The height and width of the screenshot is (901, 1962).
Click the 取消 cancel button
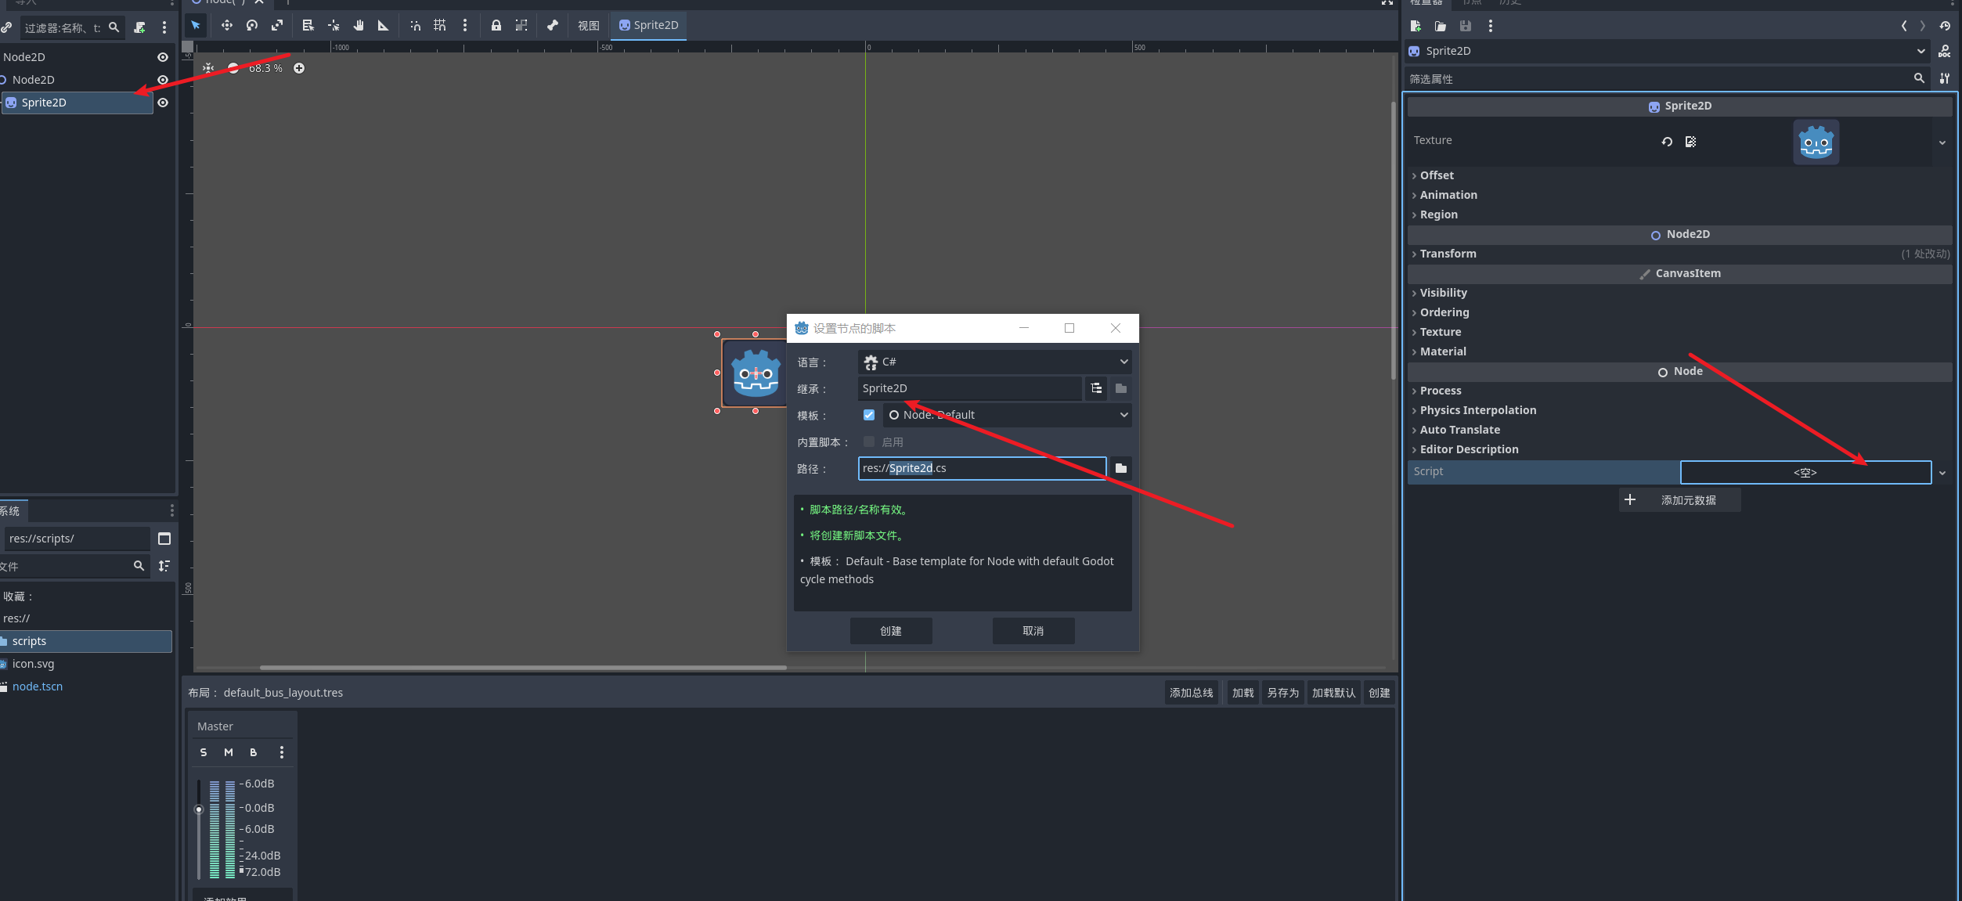point(1033,631)
